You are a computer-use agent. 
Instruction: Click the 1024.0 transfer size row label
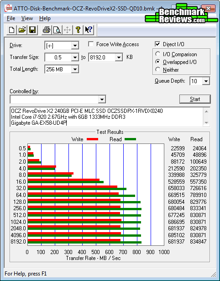(x=18, y=222)
